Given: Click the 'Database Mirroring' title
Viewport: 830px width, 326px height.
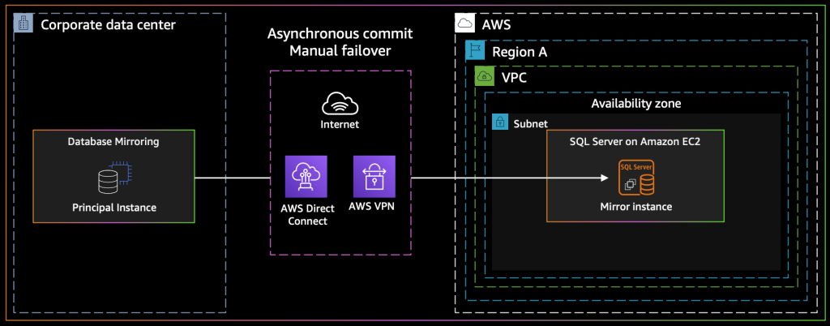Looking at the screenshot, I should (113, 142).
